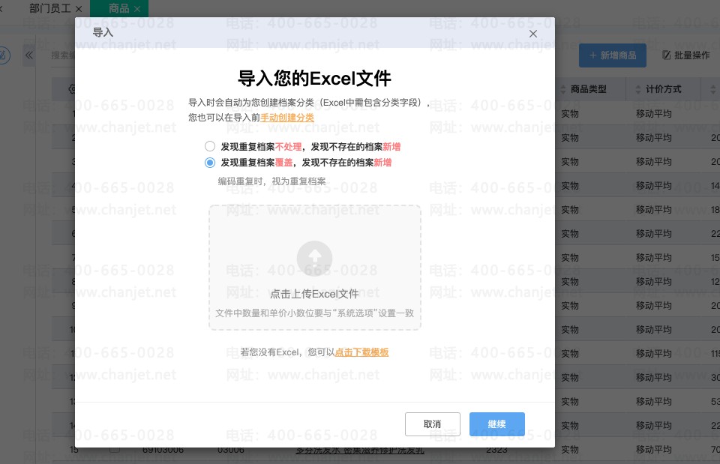Click the 商品类型 column header
The image size is (720, 464).
pyautogui.click(x=589, y=89)
